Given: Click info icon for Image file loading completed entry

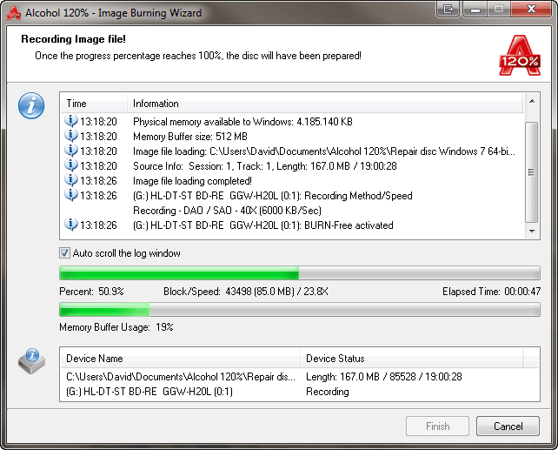Looking at the screenshot, I should click(x=70, y=180).
